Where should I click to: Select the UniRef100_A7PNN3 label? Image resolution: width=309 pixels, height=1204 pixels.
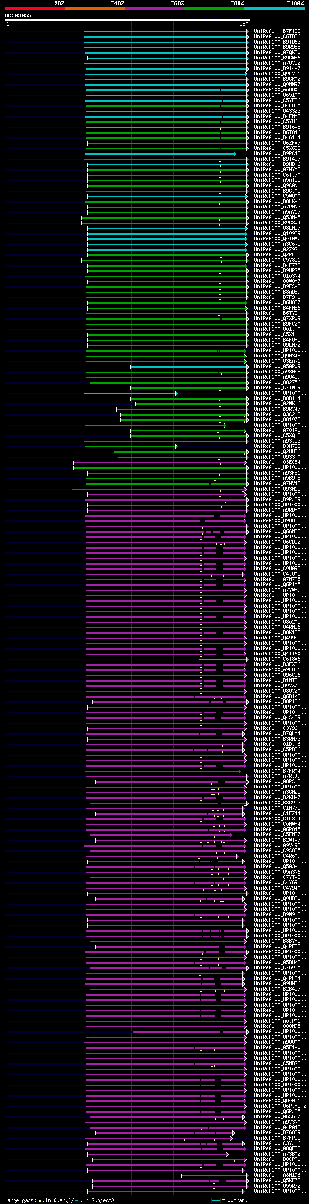coord(277,207)
